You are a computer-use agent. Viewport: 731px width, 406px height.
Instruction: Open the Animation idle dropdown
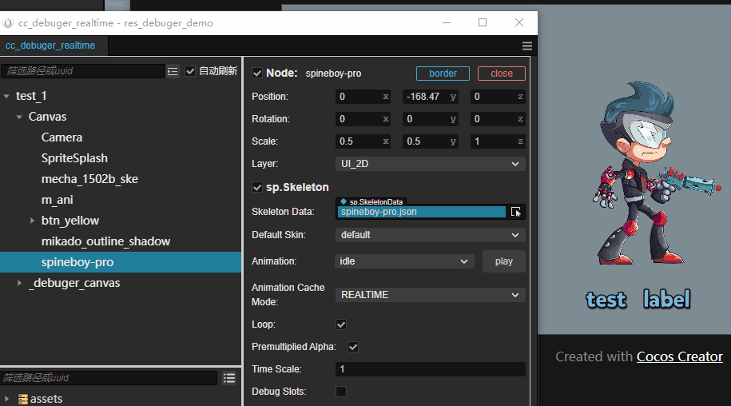point(404,261)
